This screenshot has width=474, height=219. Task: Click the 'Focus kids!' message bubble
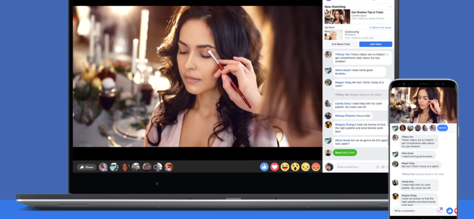(353, 115)
